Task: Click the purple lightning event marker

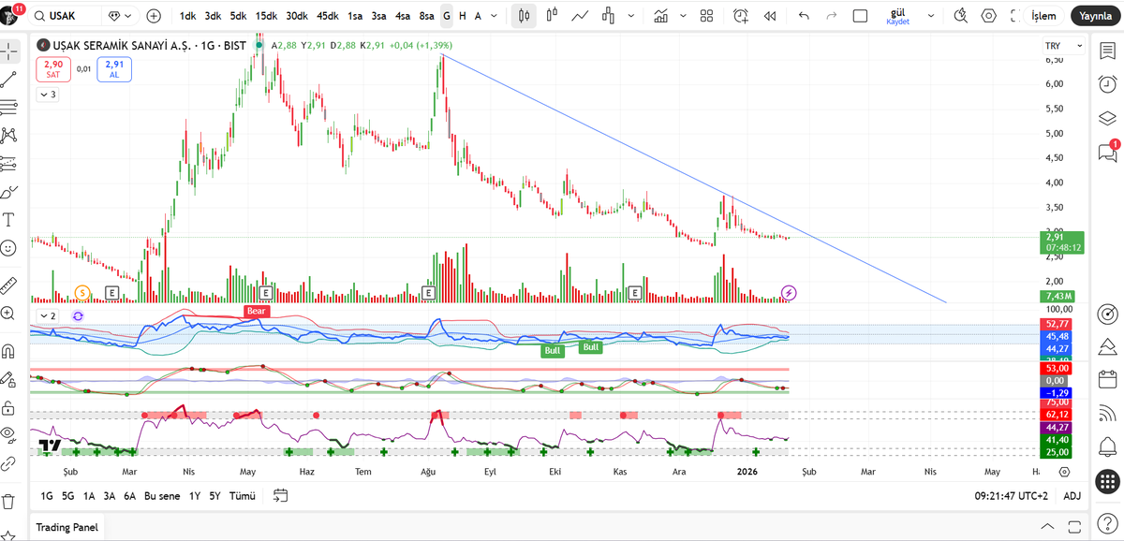Action: point(790,293)
